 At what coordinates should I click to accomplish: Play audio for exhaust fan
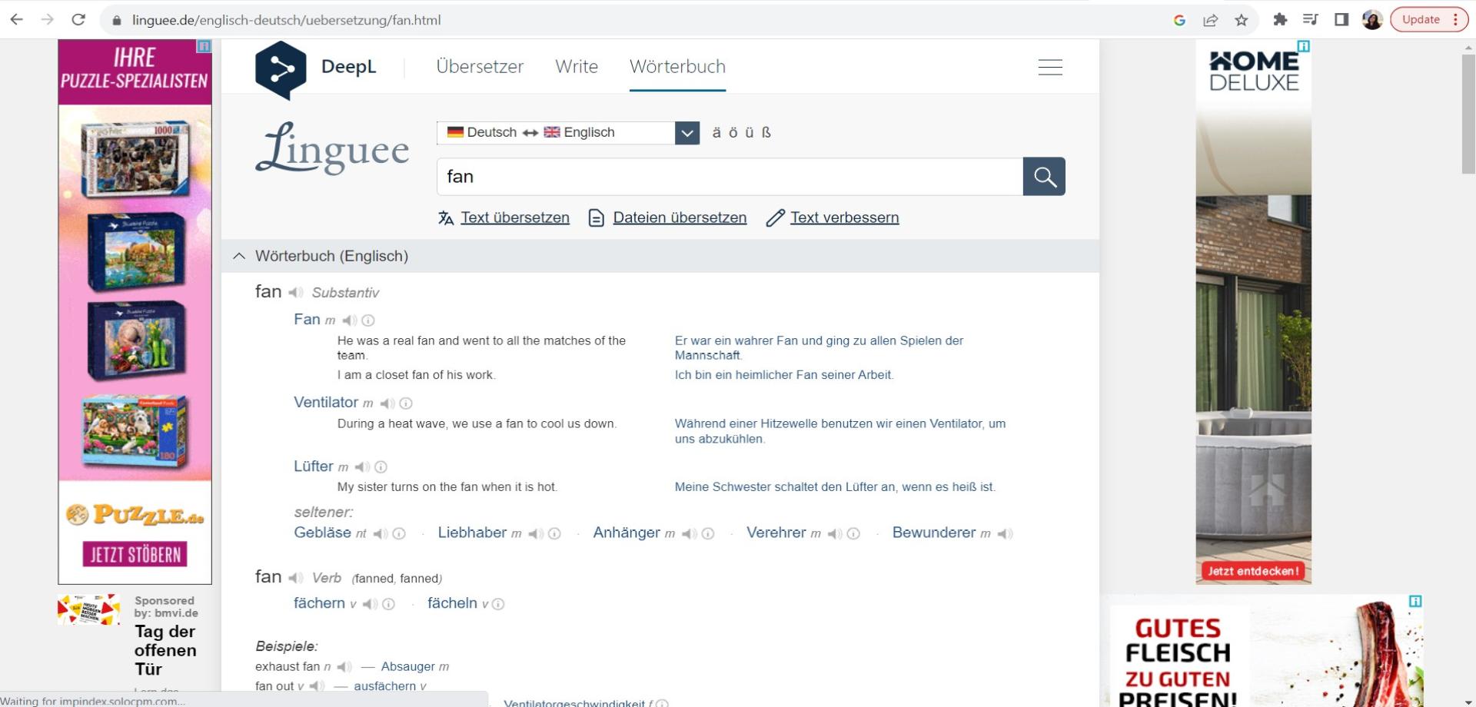click(x=344, y=667)
